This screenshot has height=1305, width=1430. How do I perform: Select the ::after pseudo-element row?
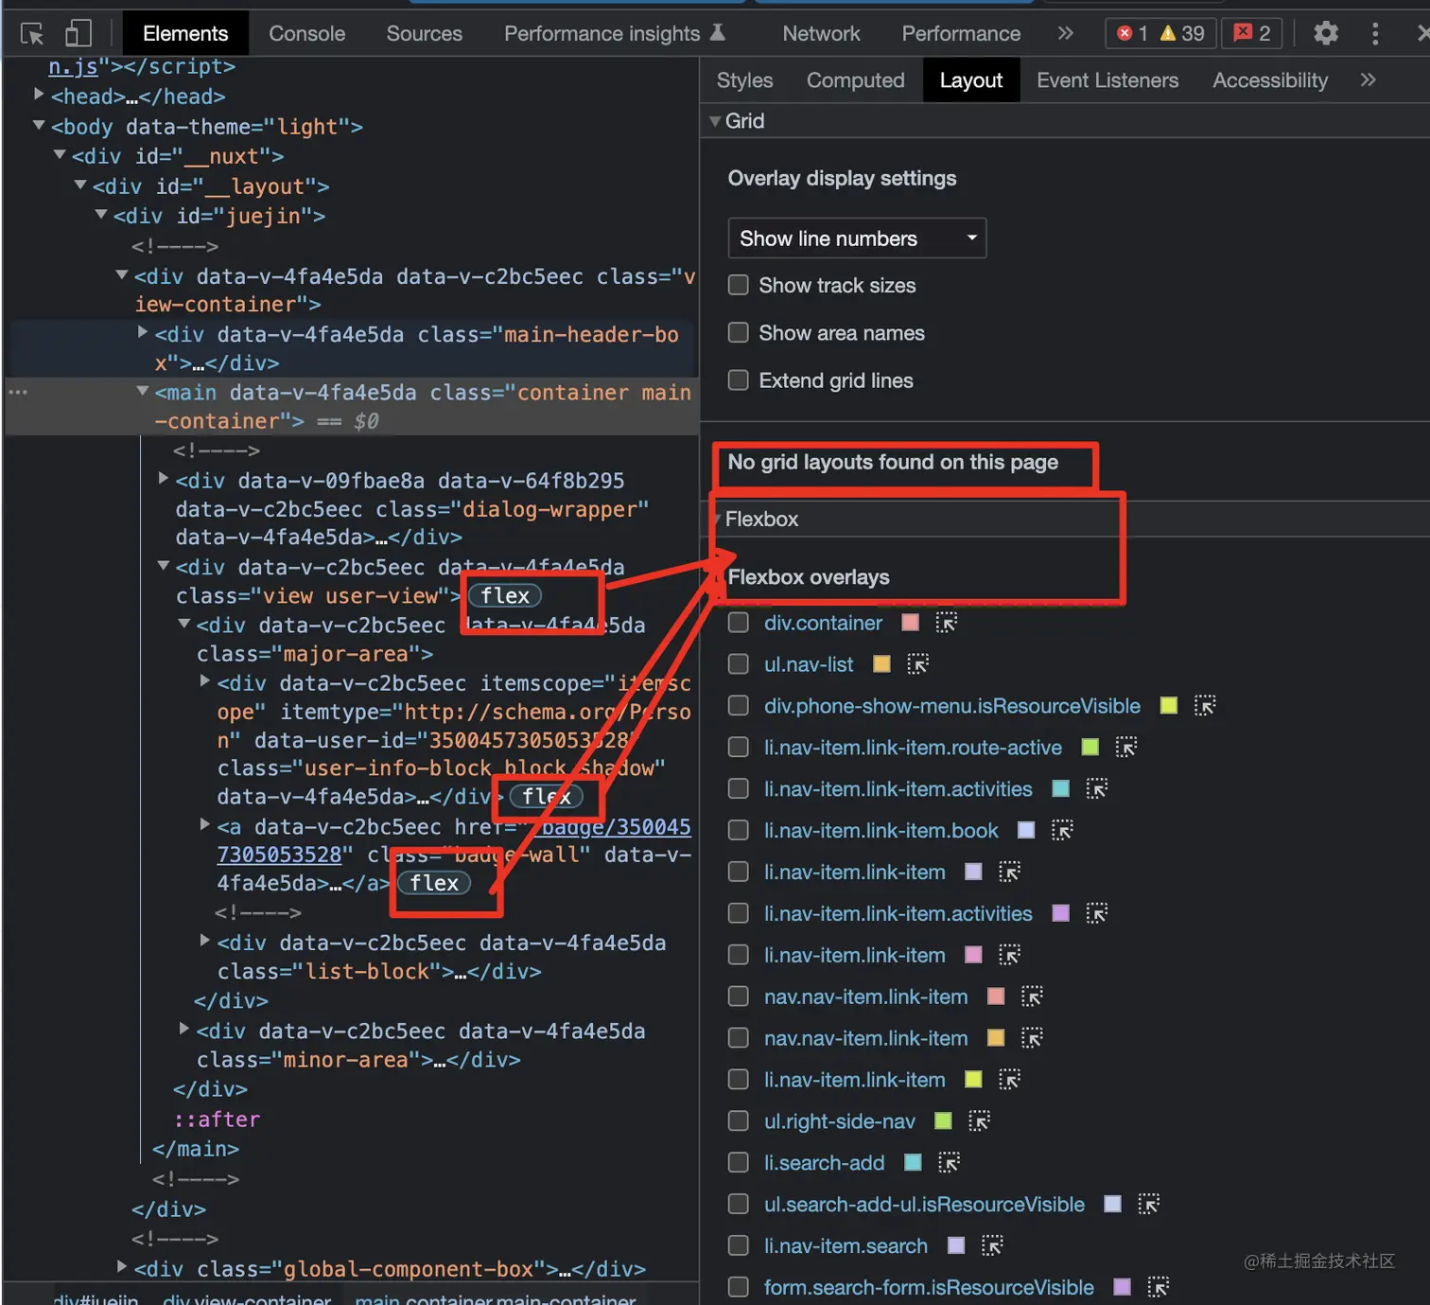pyautogui.click(x=217, y=1120)
